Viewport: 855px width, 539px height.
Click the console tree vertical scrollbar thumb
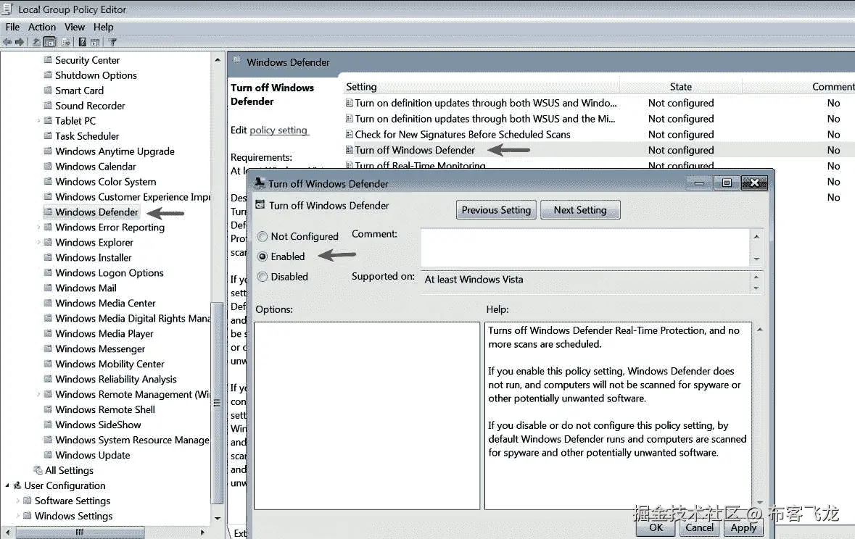(x=217, y=403)
